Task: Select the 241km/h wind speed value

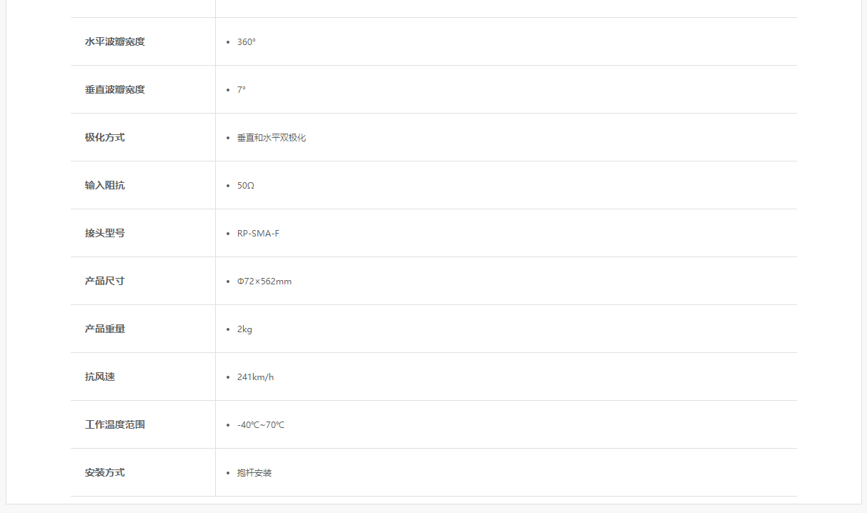Action: coord(255,377)
